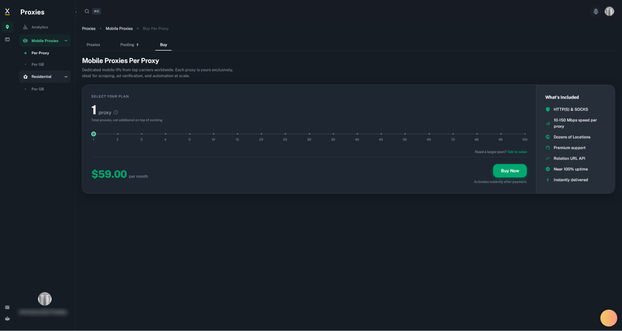Open the card icon below the location pin

point(7,39)
